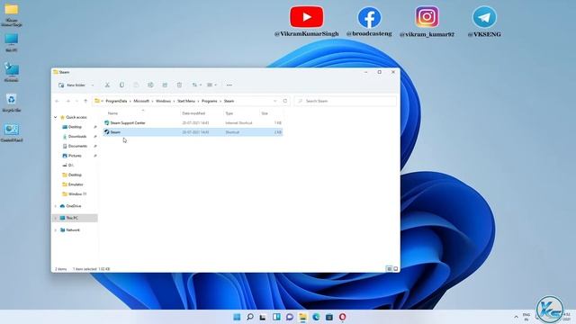Sort by the Date modified column header

pos(202,113)
